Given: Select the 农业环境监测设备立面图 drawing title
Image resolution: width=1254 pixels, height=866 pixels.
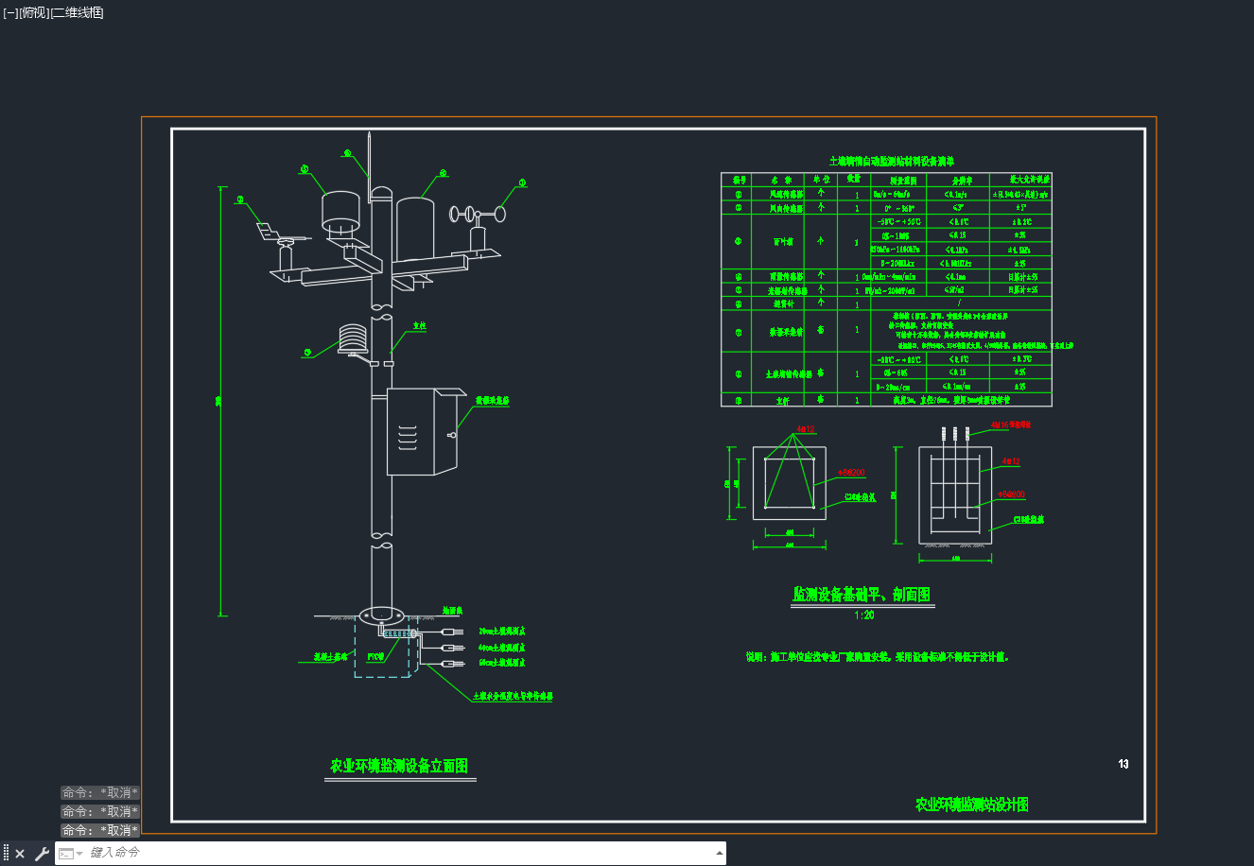Looking at the screenshot, I should 399,766.
